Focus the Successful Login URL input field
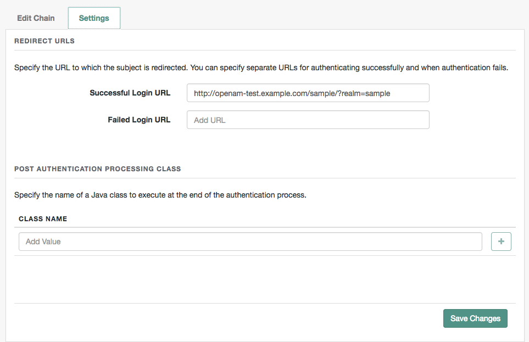 pos(308,93)
